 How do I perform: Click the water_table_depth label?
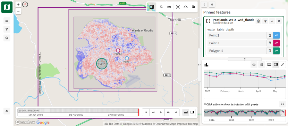click(x=221, y=29)
